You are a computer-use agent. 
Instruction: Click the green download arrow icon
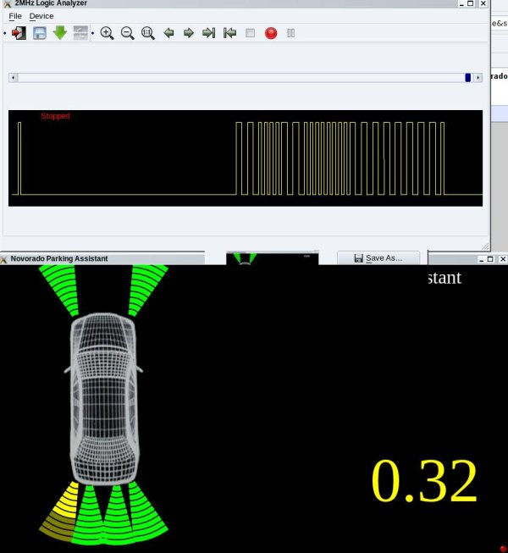[59, 33]
